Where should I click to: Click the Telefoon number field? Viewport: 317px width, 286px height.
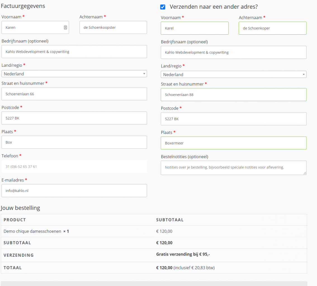pos(74,166)
